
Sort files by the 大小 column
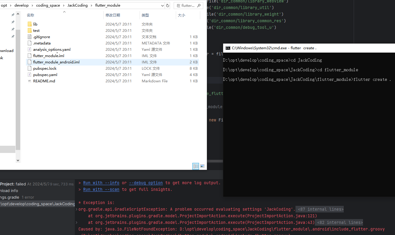(182, 15)
